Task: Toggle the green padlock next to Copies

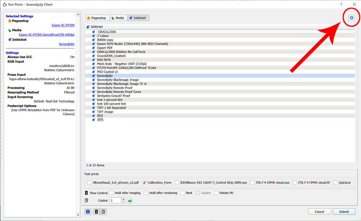Action: coord(130,200)
